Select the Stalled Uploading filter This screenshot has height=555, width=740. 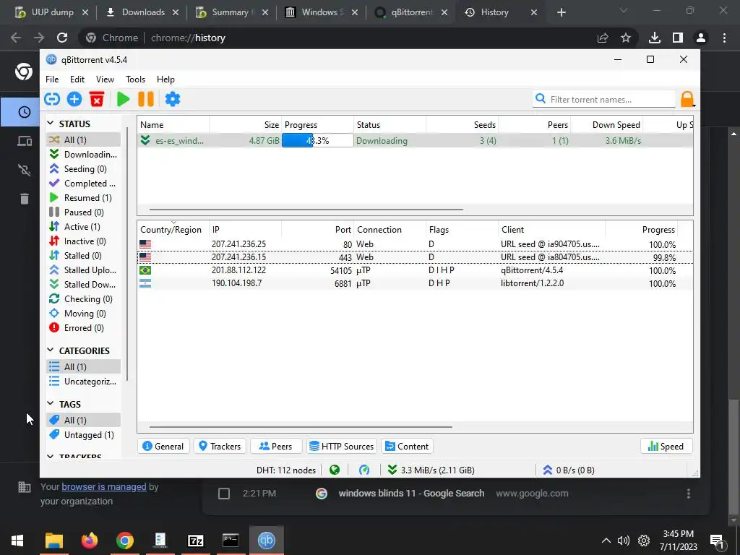coord(84,270)
